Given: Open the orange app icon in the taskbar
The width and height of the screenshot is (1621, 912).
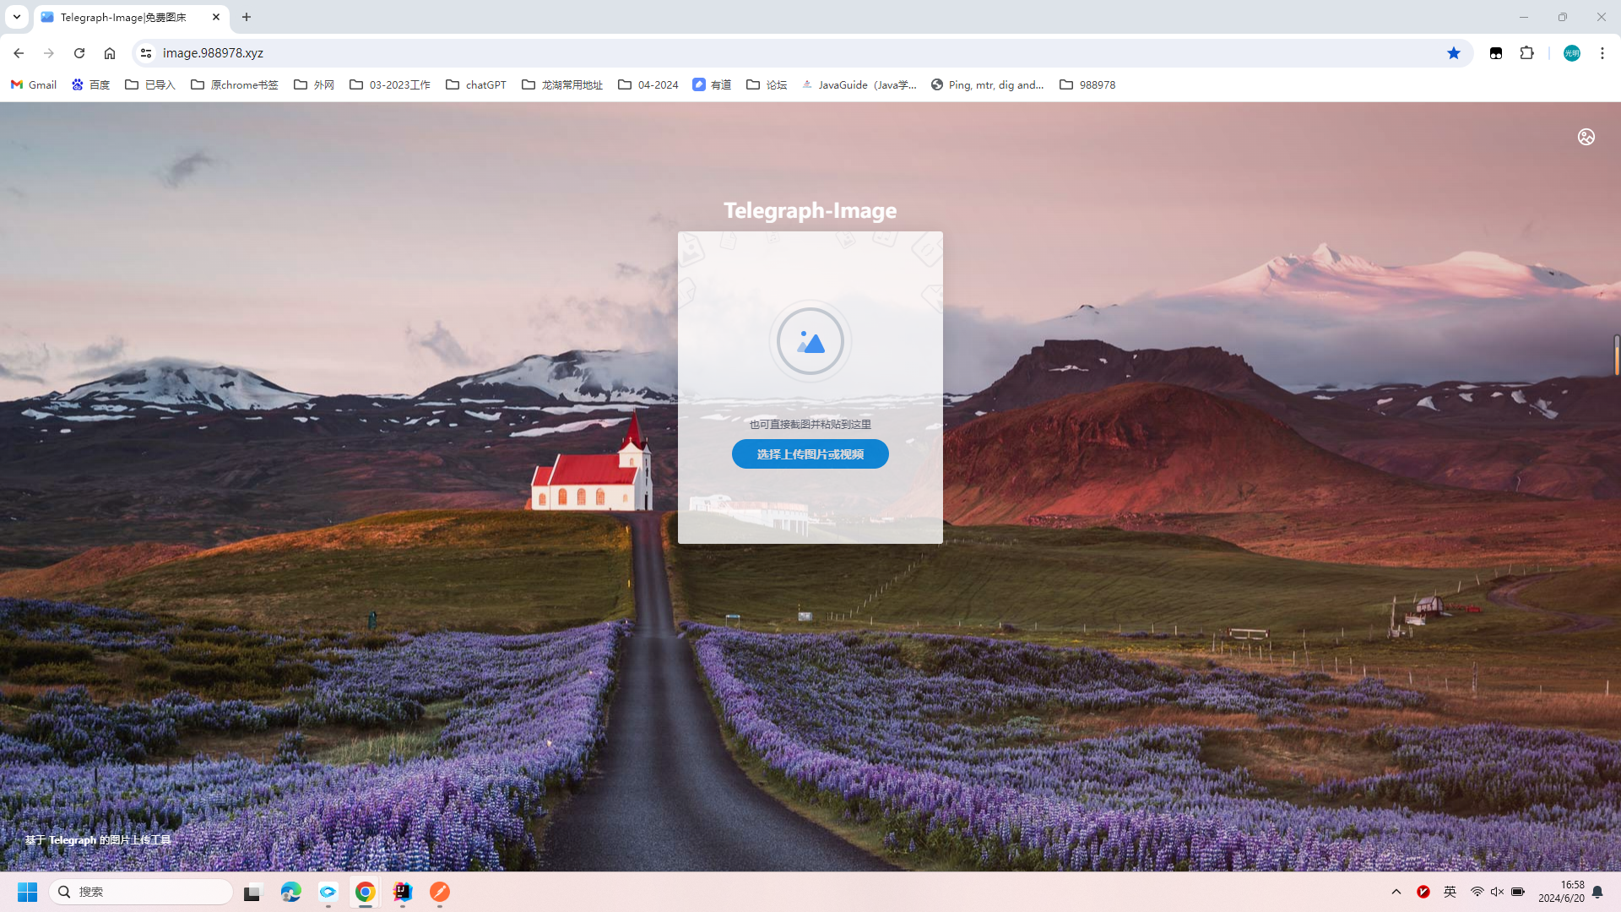Looking at the screenshot, I should click(x=439, y=892).
